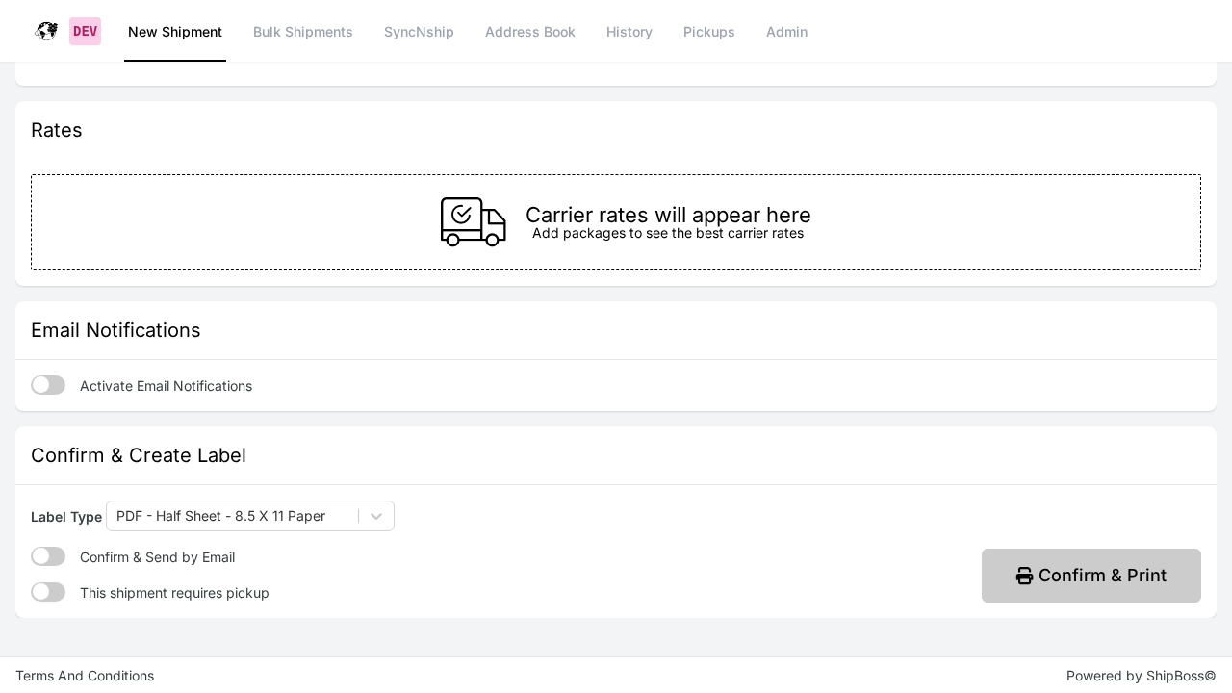Open the Address Book section

tap(530, 32)
